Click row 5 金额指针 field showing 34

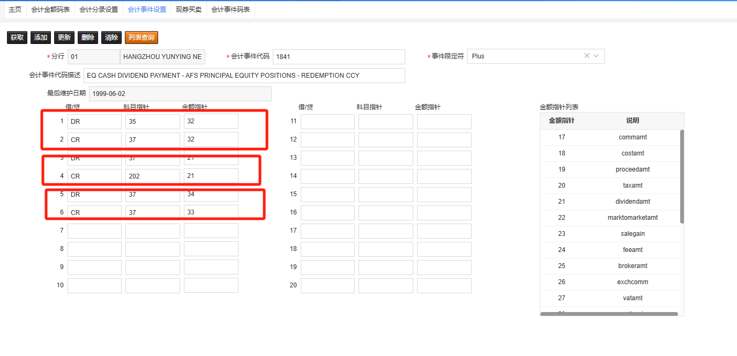pos(211,194)
